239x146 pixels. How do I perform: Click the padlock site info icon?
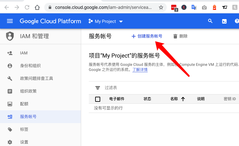(x=50, y=7)
